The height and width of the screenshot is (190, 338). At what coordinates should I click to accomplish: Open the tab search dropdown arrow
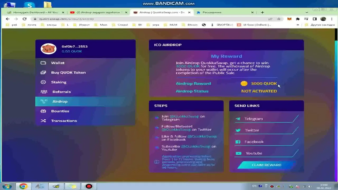[x=307, y=12]
